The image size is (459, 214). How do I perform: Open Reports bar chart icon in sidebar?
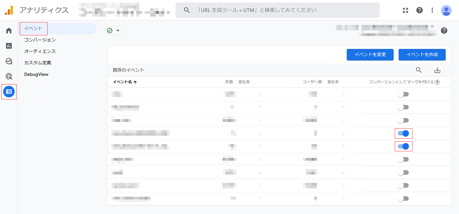coord(9,46)
